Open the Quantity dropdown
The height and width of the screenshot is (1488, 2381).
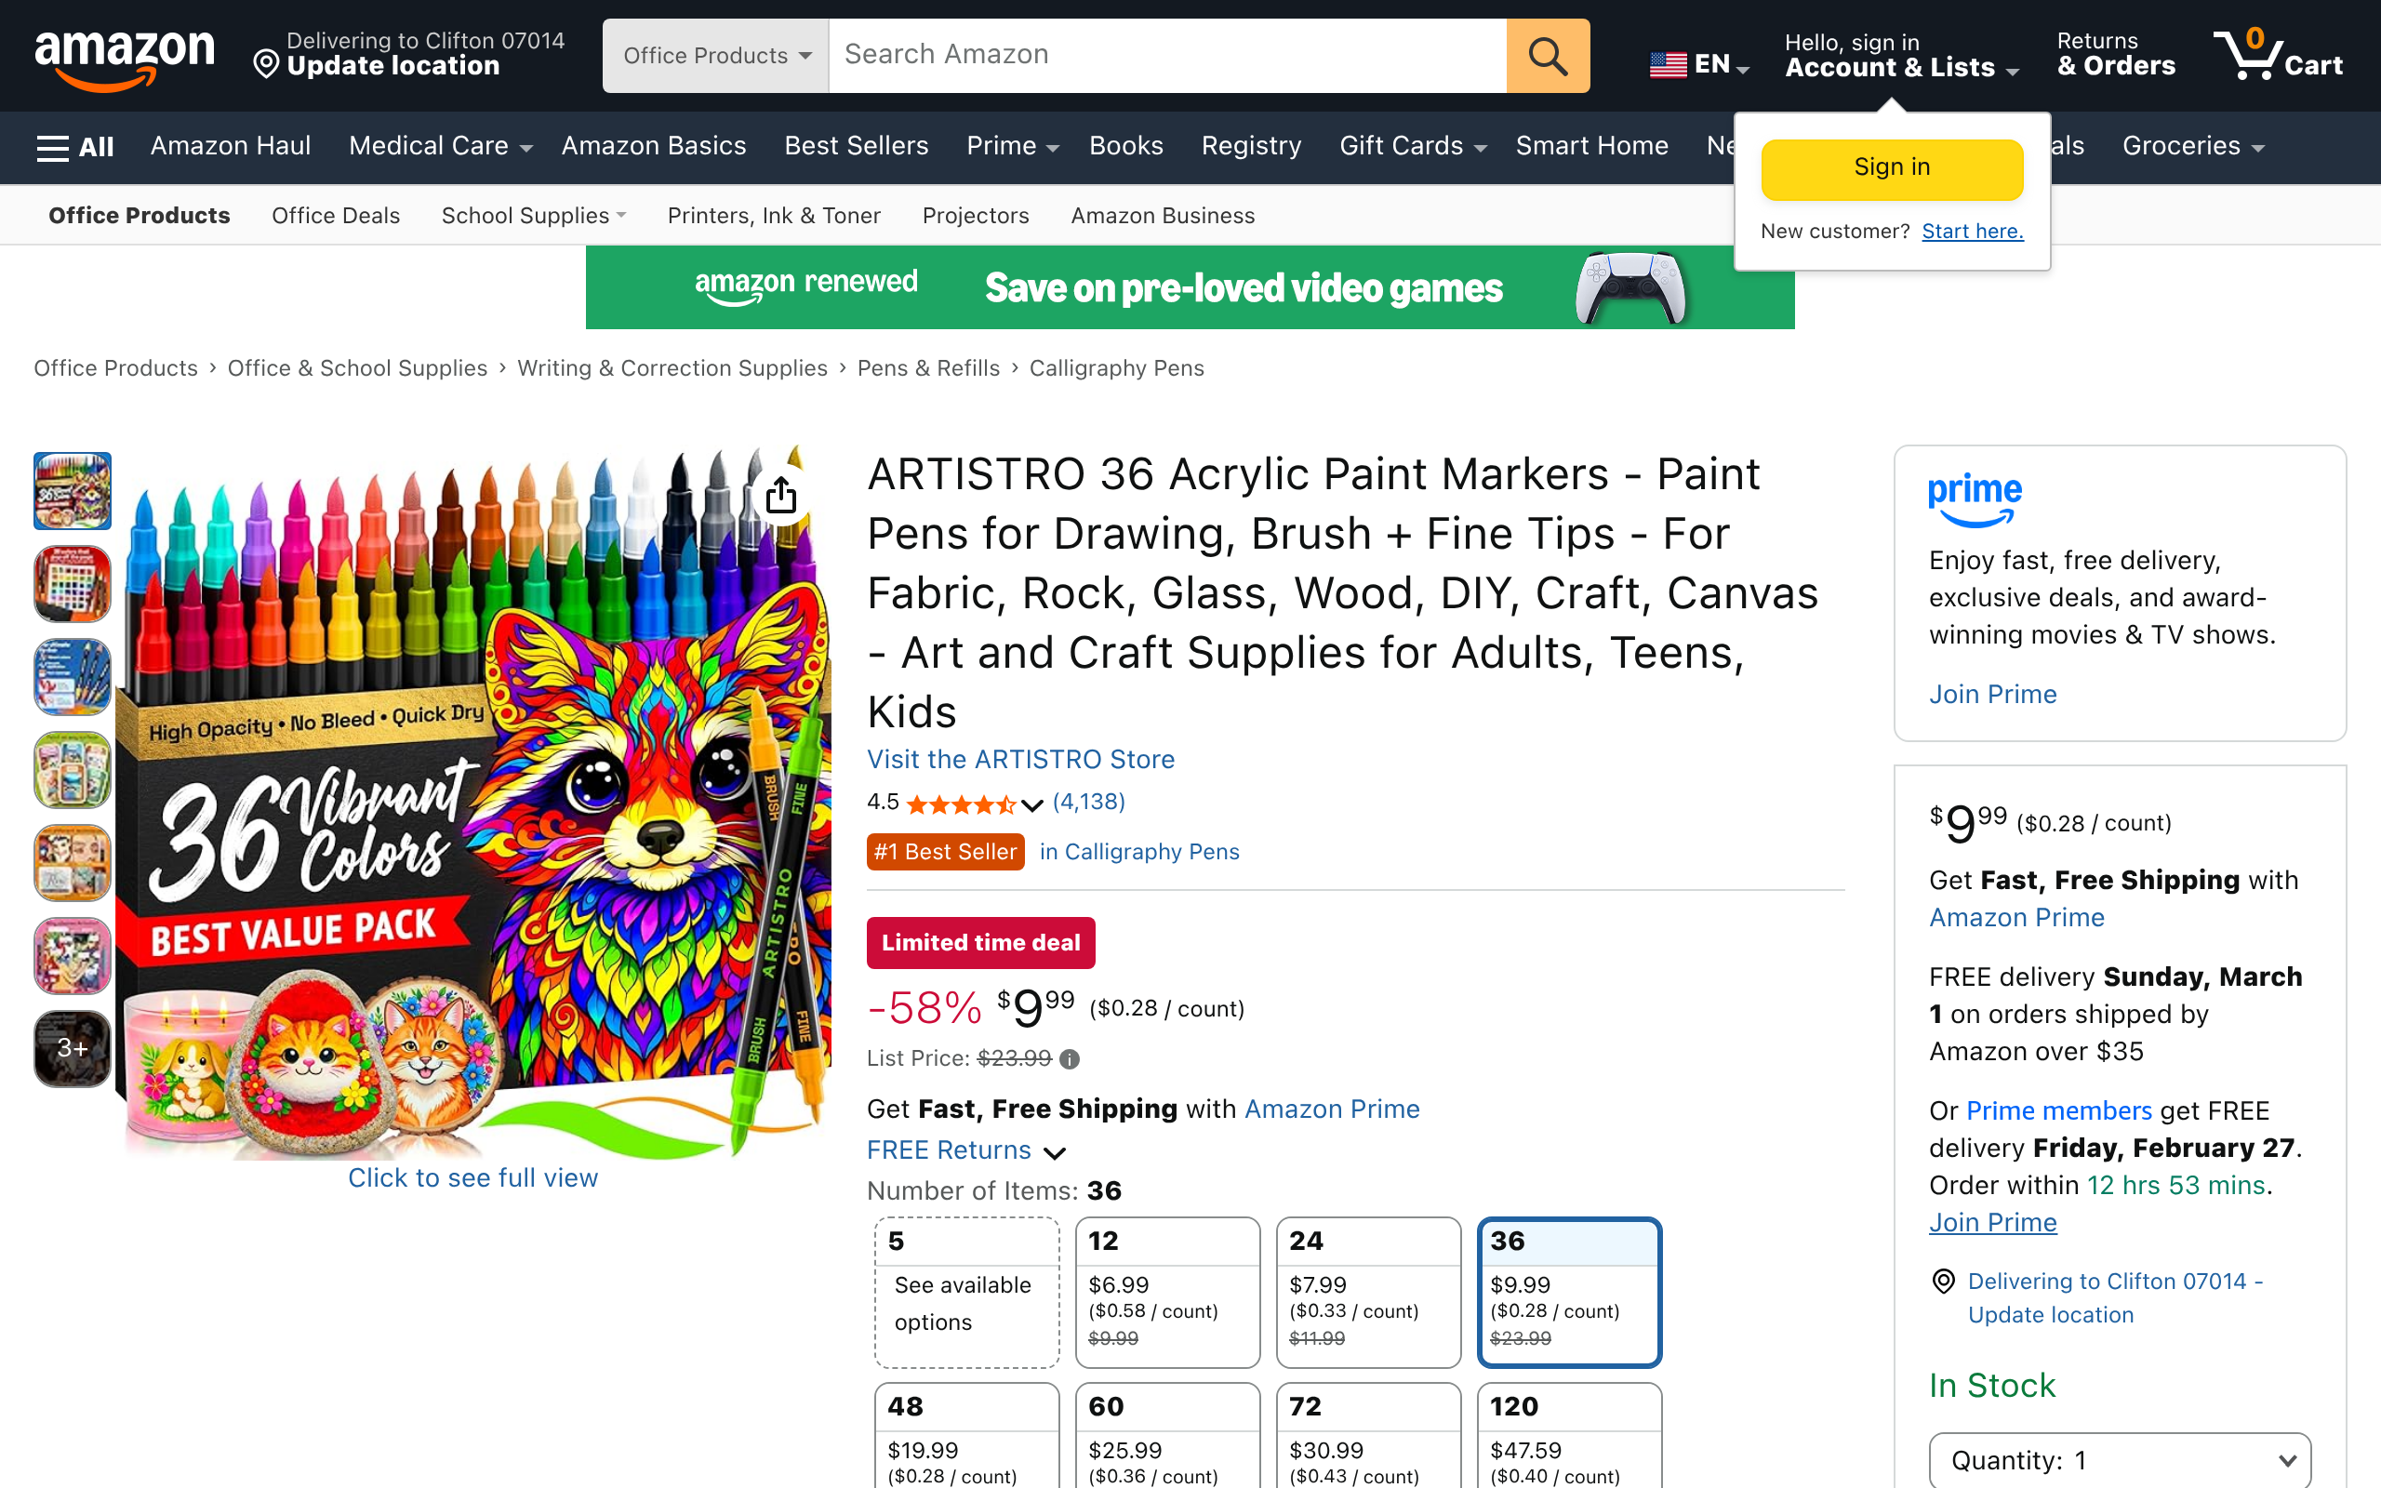[x=2120, y=1459]
